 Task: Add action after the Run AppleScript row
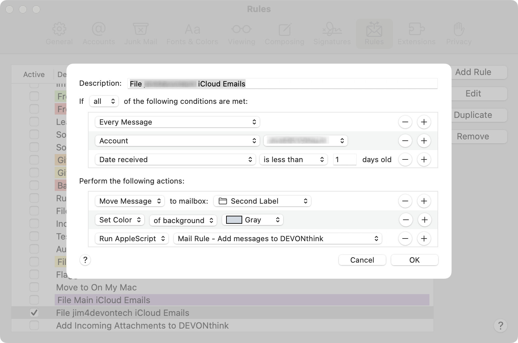[x=424, y=238]
